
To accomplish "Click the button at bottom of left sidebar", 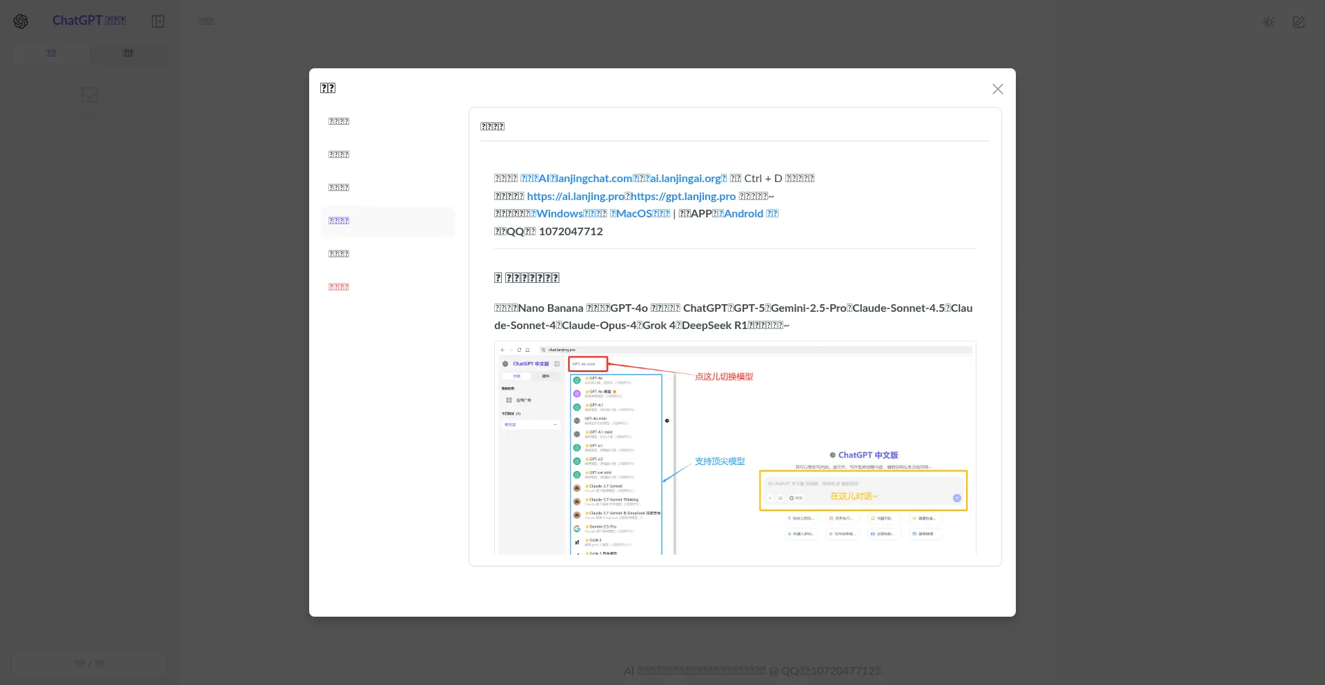I will 90,664.
